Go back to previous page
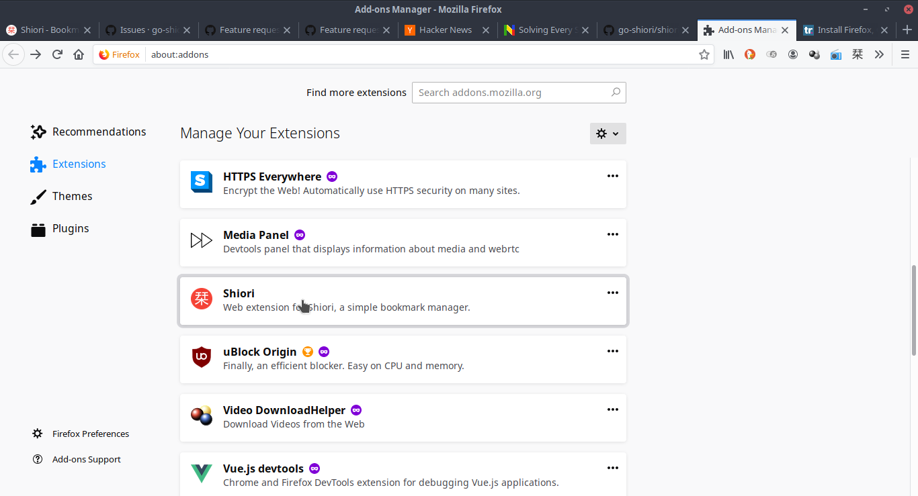 point(13,54)
